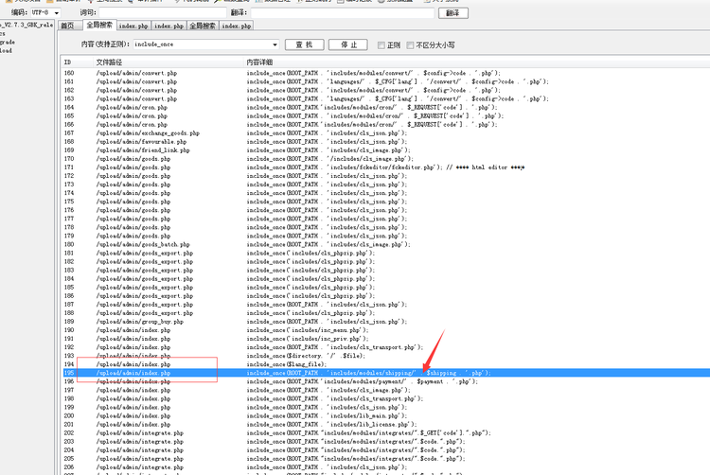710x475 pixels.
Task: Expand the include_once search content dropdown
Action: click(x=275, y=44)
